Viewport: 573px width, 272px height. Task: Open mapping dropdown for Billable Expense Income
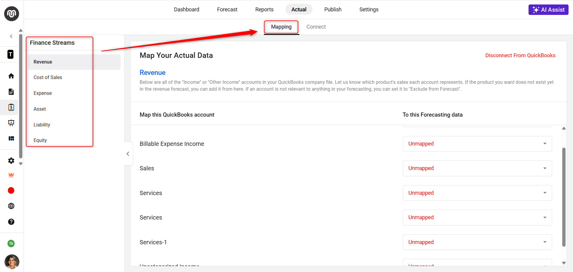click(477, 144)
